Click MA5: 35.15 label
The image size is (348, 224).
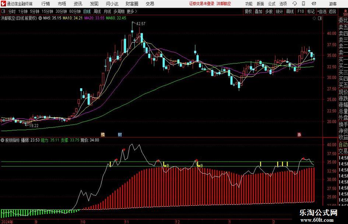point(52,18)
